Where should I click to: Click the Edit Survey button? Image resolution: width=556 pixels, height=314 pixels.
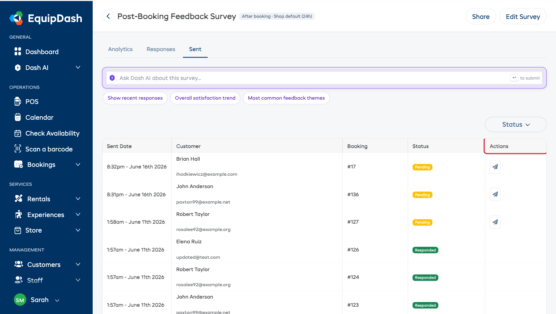coord(523,16)
